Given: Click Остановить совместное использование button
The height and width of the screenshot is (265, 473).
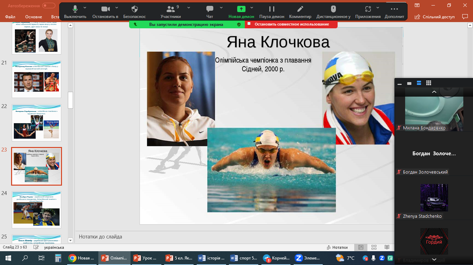Looking at the screenshot, I should (x=291, y=24).
